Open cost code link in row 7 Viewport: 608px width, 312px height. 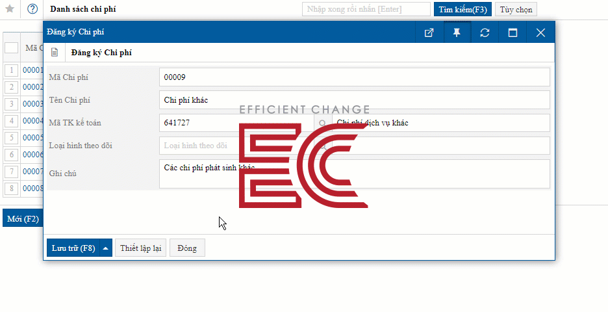32,171
